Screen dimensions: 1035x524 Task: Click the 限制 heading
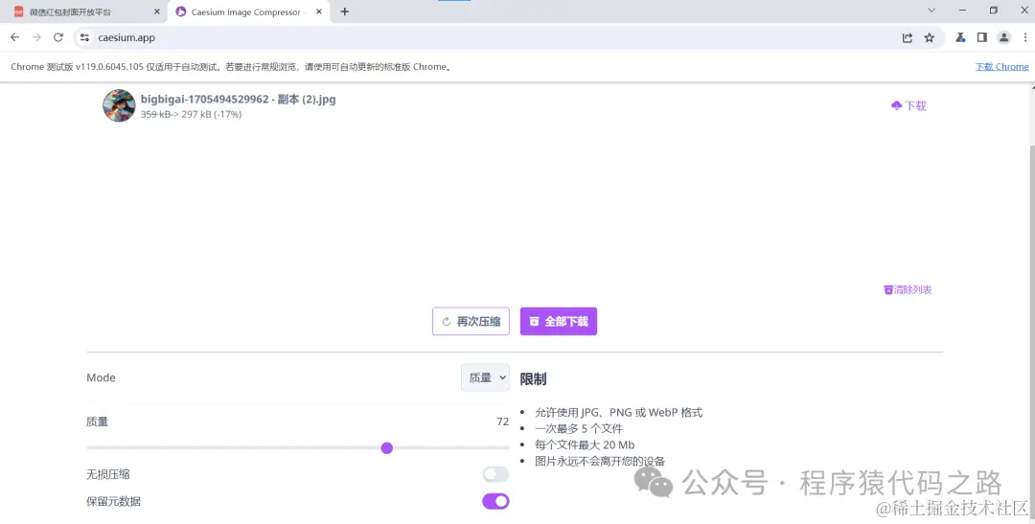534,379
